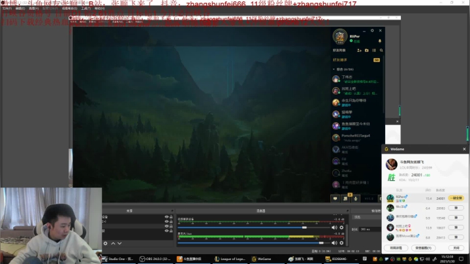Open the scene transition dropdown in OBS
This screenshot has height=264, width=470.
(367, 217)
